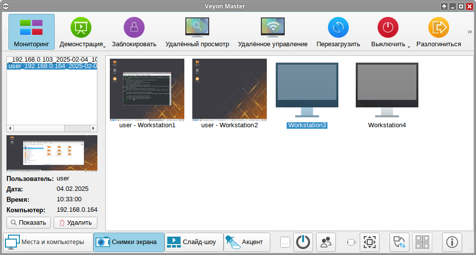The height and width of the screenshot is (255, 476).
Task: Select the Workstation3 monitor icon
Action: (x=307, y=90)
